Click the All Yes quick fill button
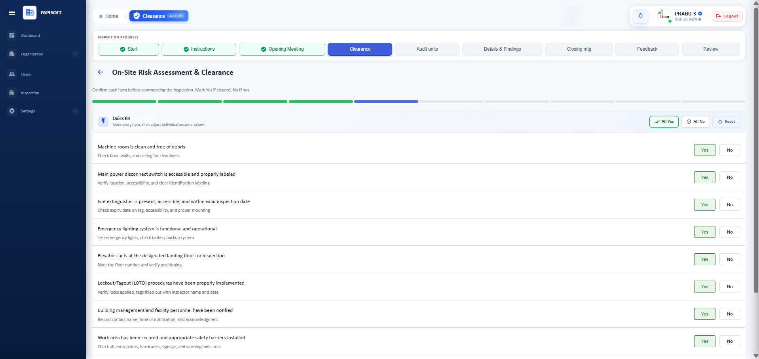 (x=664, y=122)
